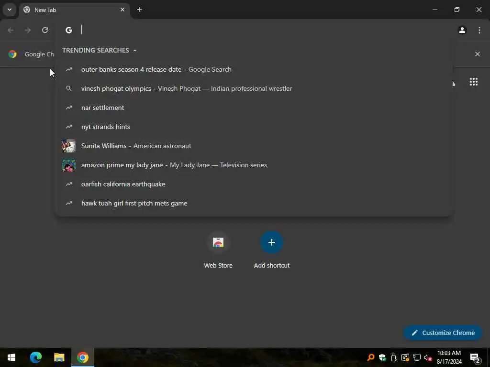This screenshot has width=490, height=367.
Task: Click the browser forward arrow
Action: click(x=28, y=30)
